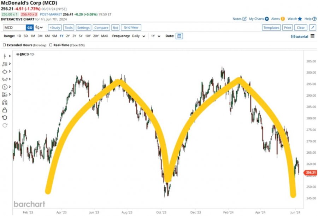Viewport: 318px width, 216px height.
Task: Open the tutorial video link
Action: 300,36
